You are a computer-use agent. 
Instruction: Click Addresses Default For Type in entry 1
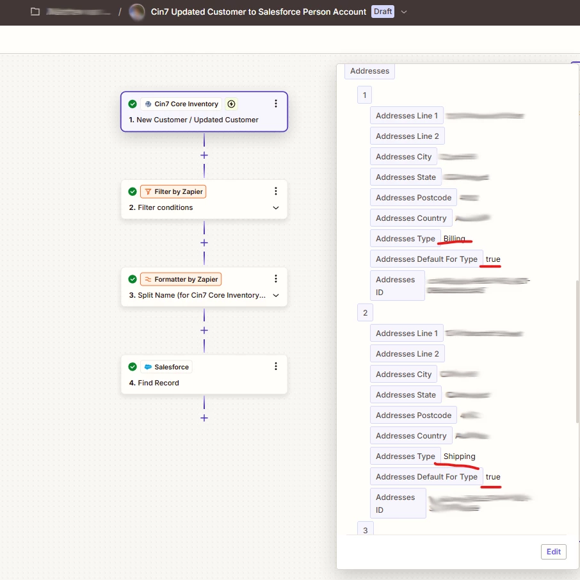426,259
